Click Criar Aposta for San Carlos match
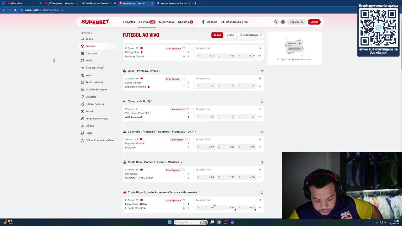 pos(173,170)
